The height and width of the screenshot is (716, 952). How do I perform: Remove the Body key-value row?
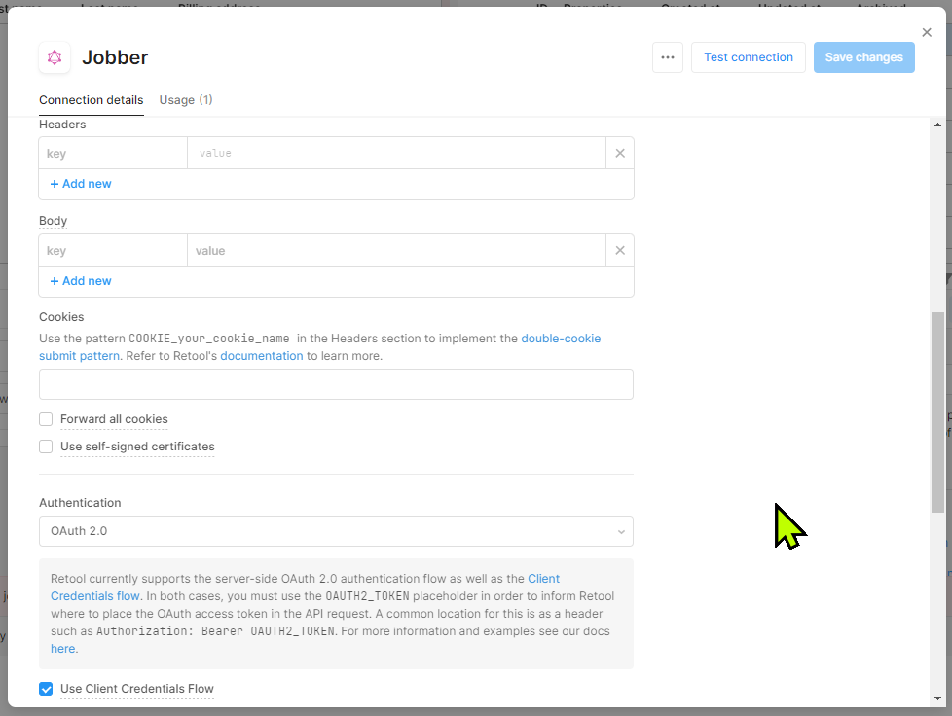pyautogui.click(x=620, y=250)
